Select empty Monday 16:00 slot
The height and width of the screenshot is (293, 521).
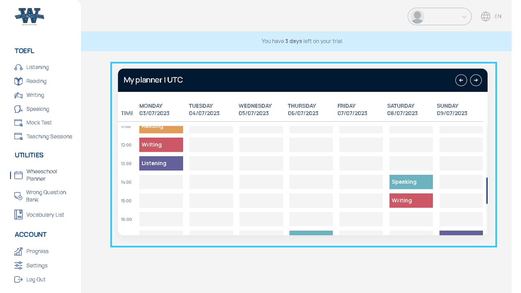(161, 219)
